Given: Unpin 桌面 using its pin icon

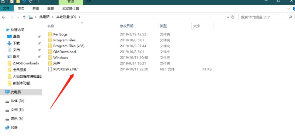Looking at the screenshot, I should 39,37.
